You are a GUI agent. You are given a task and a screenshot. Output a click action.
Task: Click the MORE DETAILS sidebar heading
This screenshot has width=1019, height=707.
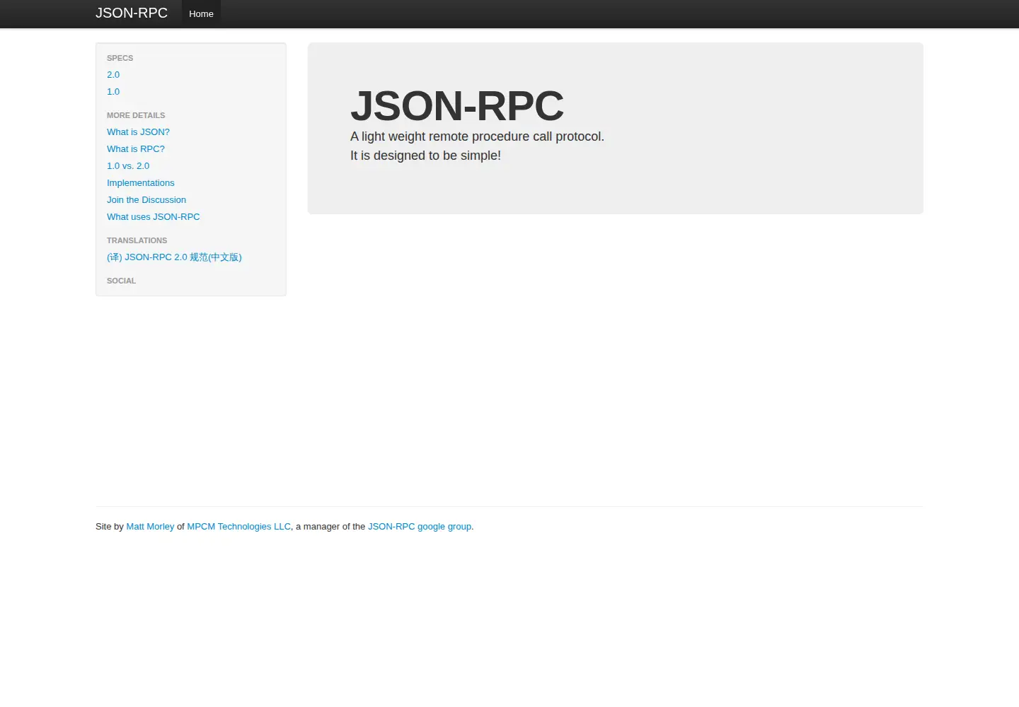click(x=136, y=115)
